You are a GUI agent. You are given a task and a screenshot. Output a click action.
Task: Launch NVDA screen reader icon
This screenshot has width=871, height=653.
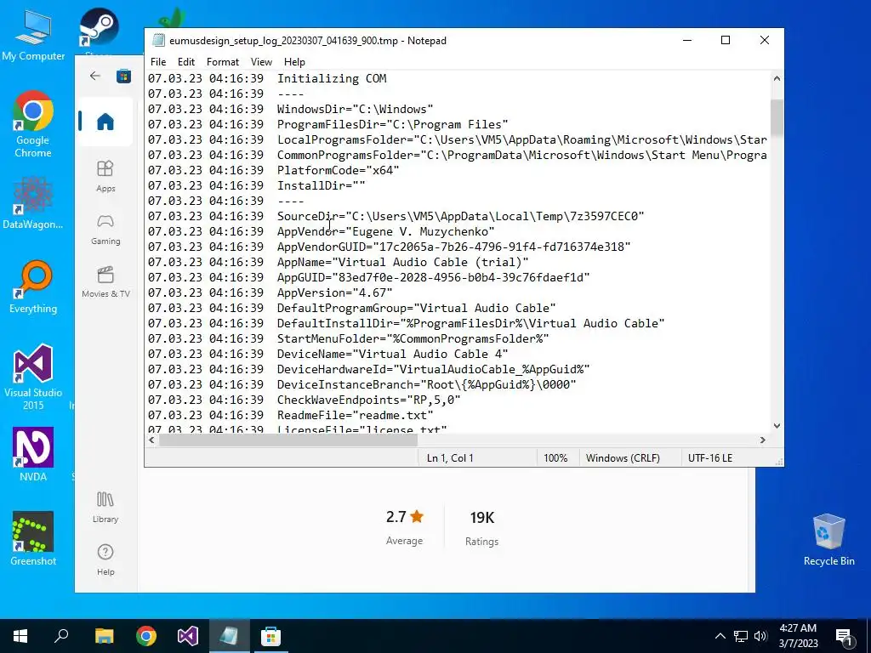[x=33, y=454]
